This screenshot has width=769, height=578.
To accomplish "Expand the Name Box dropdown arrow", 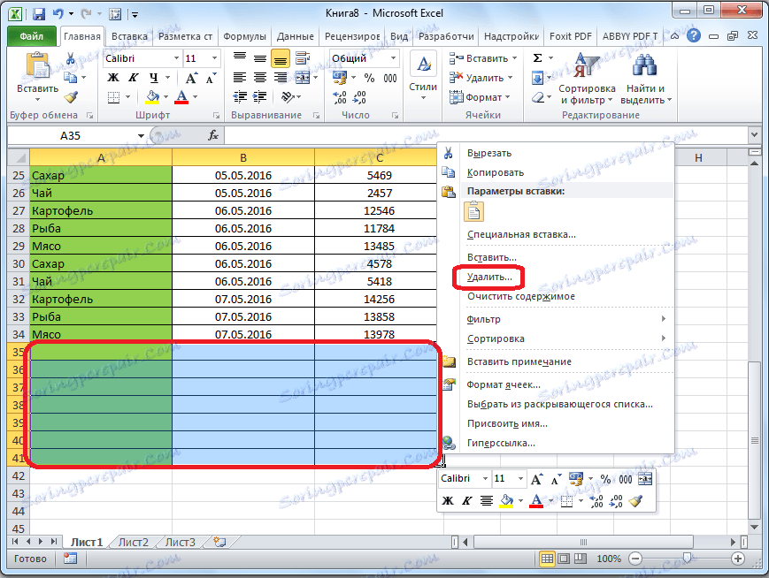I will tap(141, 135).
